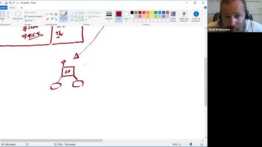Select the Magnifier tool
Screen dimensions: 262x147
[x=56, y=19]
